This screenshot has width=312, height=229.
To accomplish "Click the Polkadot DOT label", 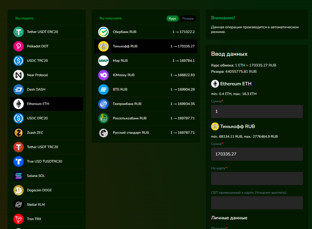I will click(38, 46).
